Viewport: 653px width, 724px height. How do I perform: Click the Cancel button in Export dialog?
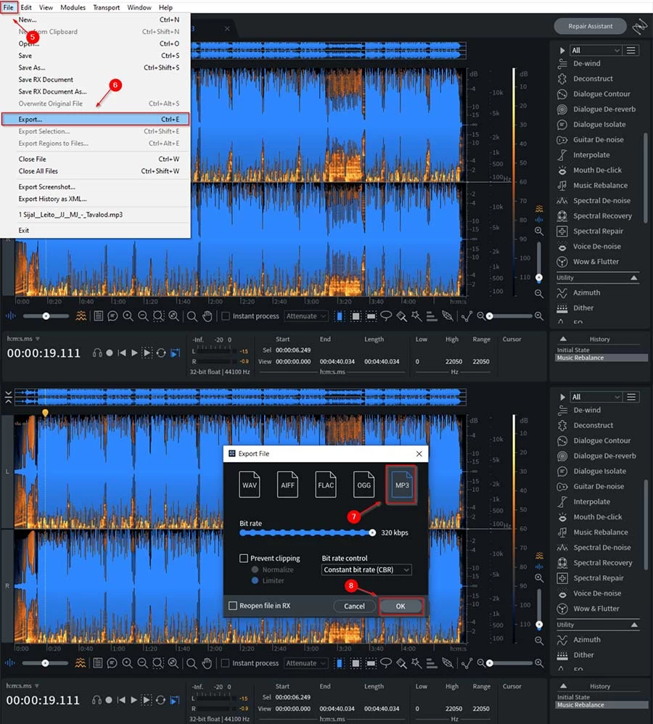pos(354,606)
